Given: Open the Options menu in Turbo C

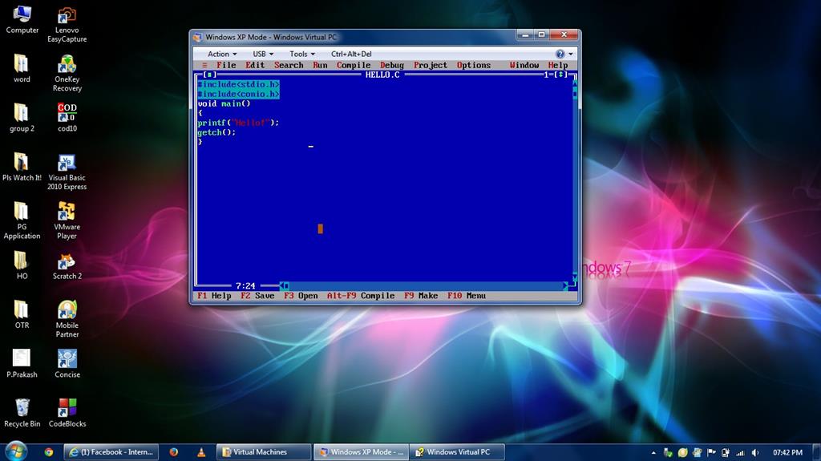Looking at the screenshot, I should coord(473,65).
